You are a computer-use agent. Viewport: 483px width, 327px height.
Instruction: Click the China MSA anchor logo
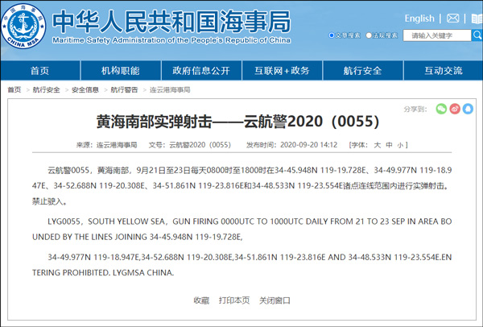[x=23, y=26]
